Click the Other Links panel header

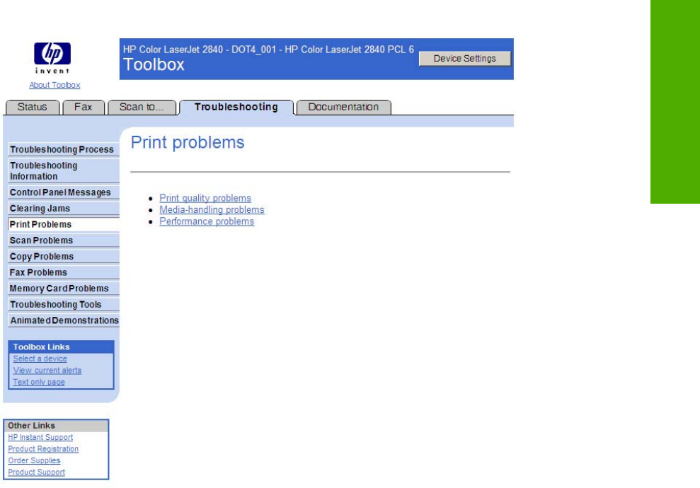(x=56, y=426)
